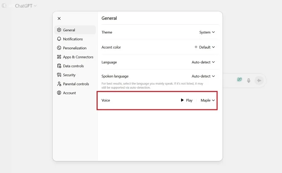Click the Personalization icon in sidebar
Screen dimensions: 282x173
(59, 48)
